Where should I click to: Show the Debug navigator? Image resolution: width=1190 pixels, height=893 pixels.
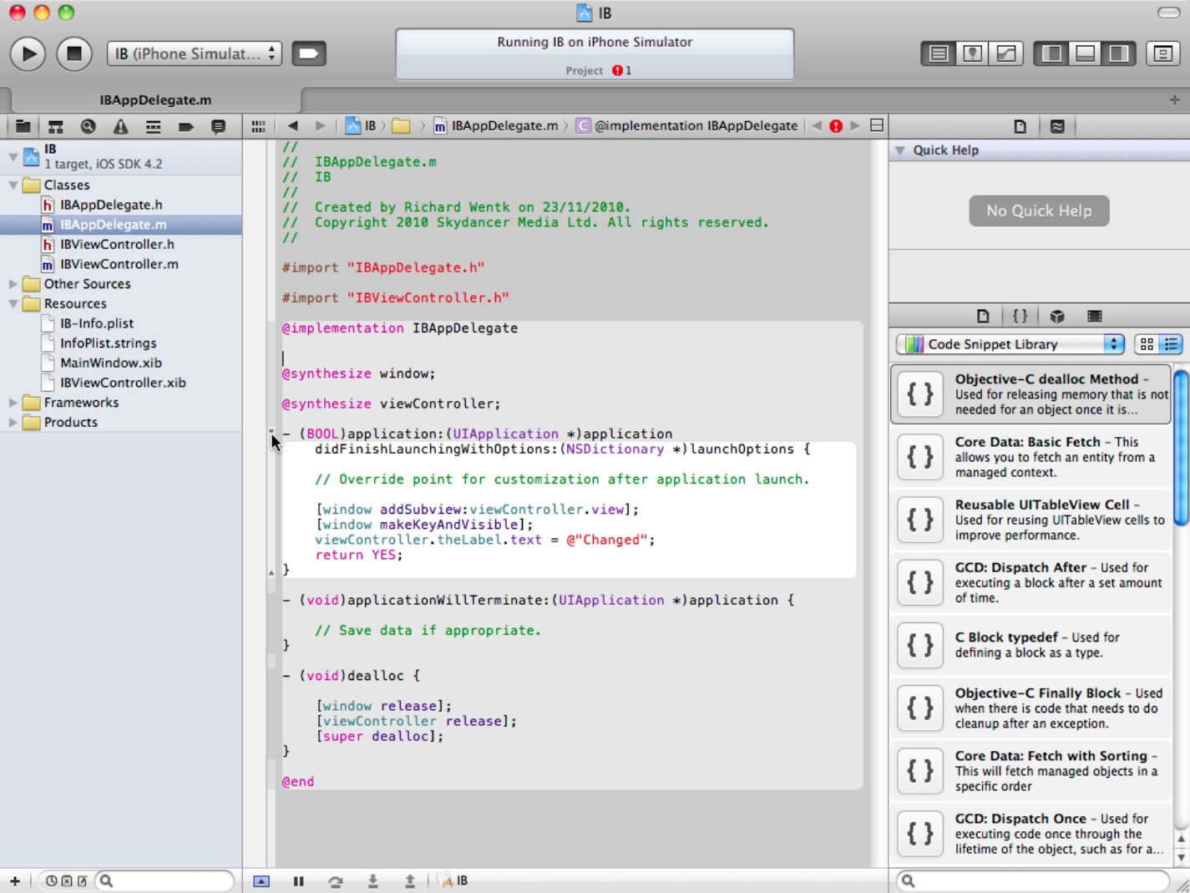point(153,126)
